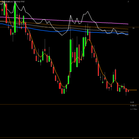This screenshot has height=139, width=139.
Task: Select the final red candlestick on chart
Action: click(128, 91)
